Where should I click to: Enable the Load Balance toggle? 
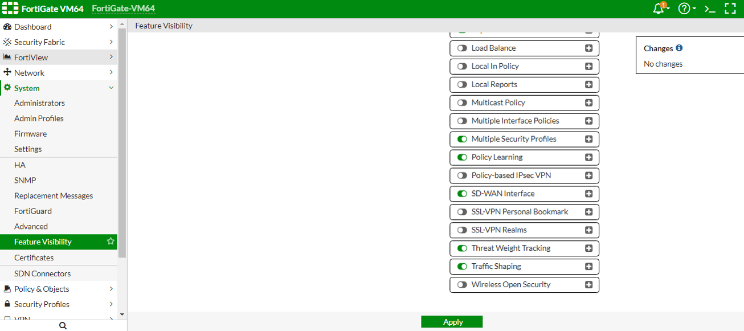point(462,48)
